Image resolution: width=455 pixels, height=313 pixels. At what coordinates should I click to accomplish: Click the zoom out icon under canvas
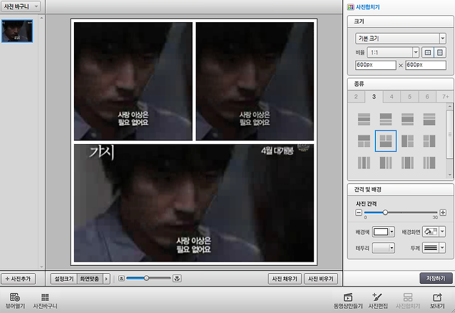[x=121, y=278]
